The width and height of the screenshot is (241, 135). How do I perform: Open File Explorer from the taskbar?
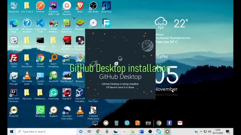(x=133, y=132)
